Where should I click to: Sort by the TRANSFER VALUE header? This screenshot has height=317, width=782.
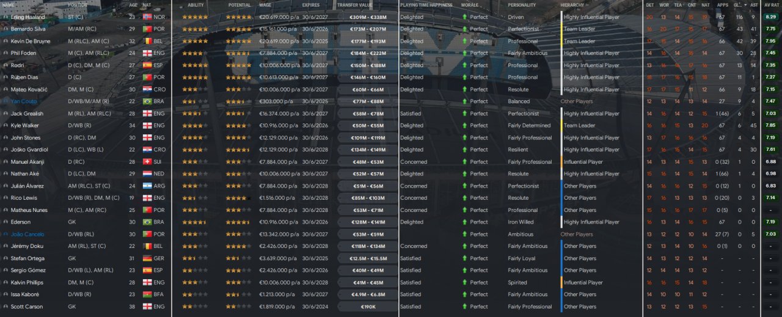point(354,5)
